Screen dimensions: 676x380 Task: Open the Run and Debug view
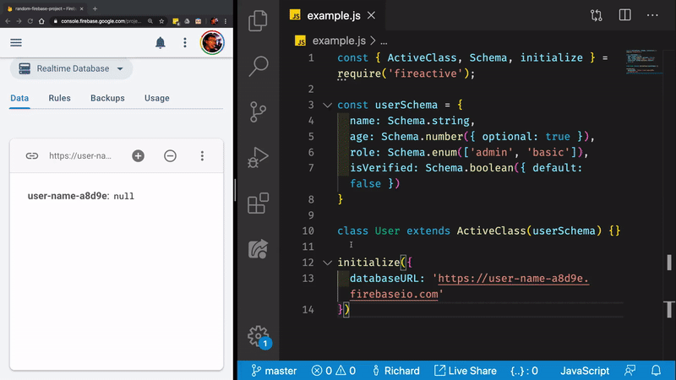pyautogui.click(x=259, y=157)
